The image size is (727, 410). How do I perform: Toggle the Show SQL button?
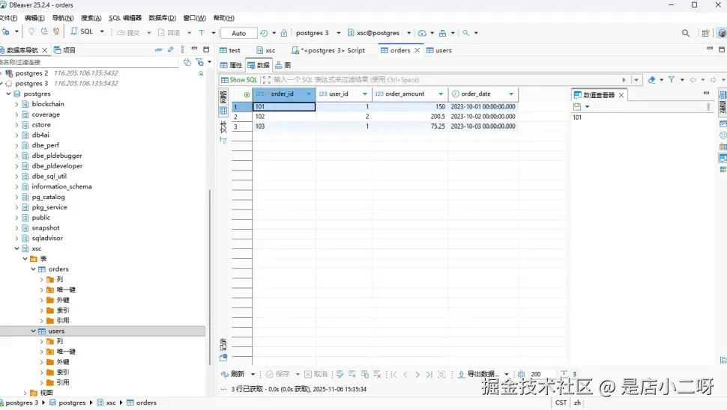point(239,79)
